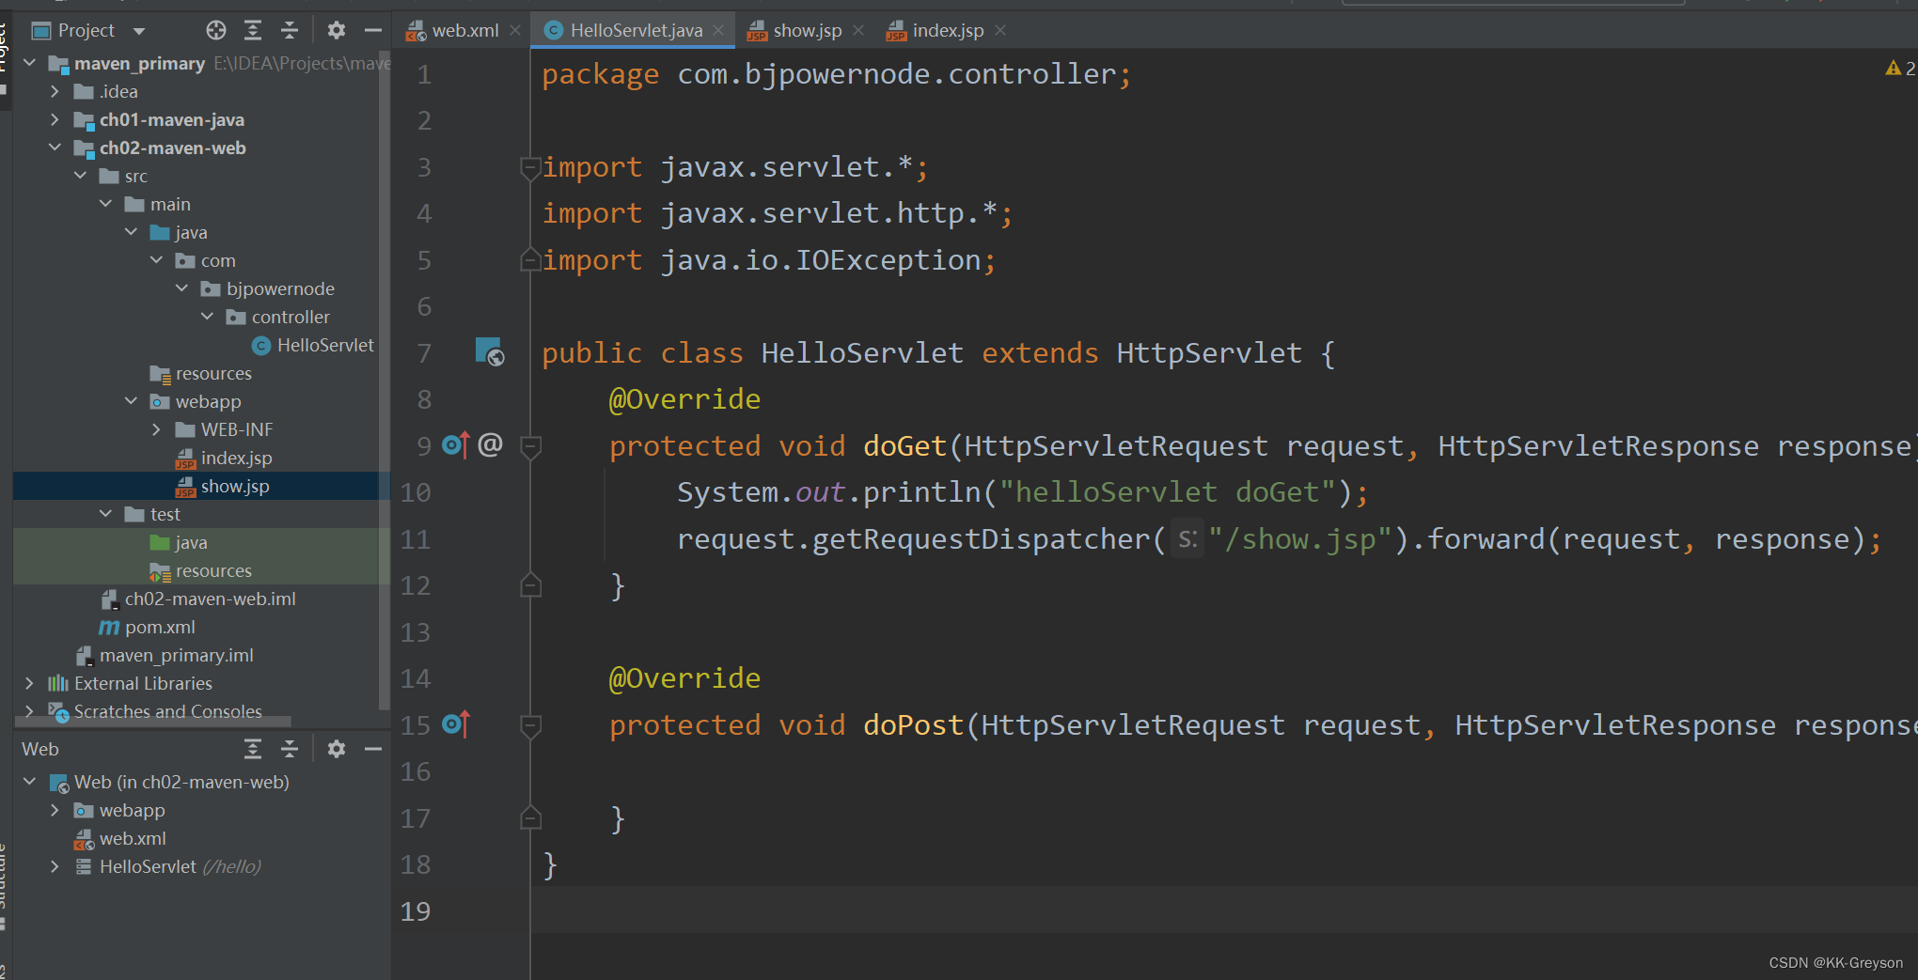Select pom.xml in the Project tree

coord(160,627)
